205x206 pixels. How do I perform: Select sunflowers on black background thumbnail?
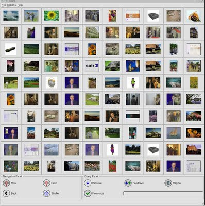click(194, 133)
